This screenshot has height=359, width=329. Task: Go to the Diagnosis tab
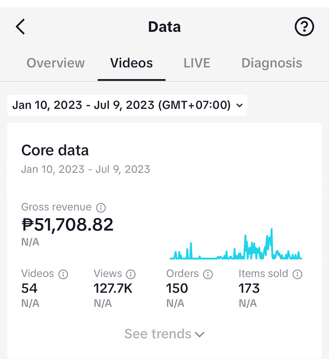272,63
